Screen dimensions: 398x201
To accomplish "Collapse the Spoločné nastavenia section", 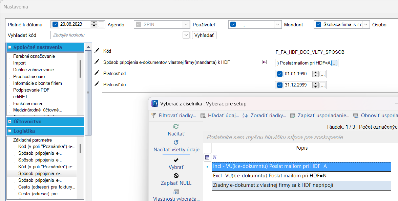I will click(x=9, y=47).
